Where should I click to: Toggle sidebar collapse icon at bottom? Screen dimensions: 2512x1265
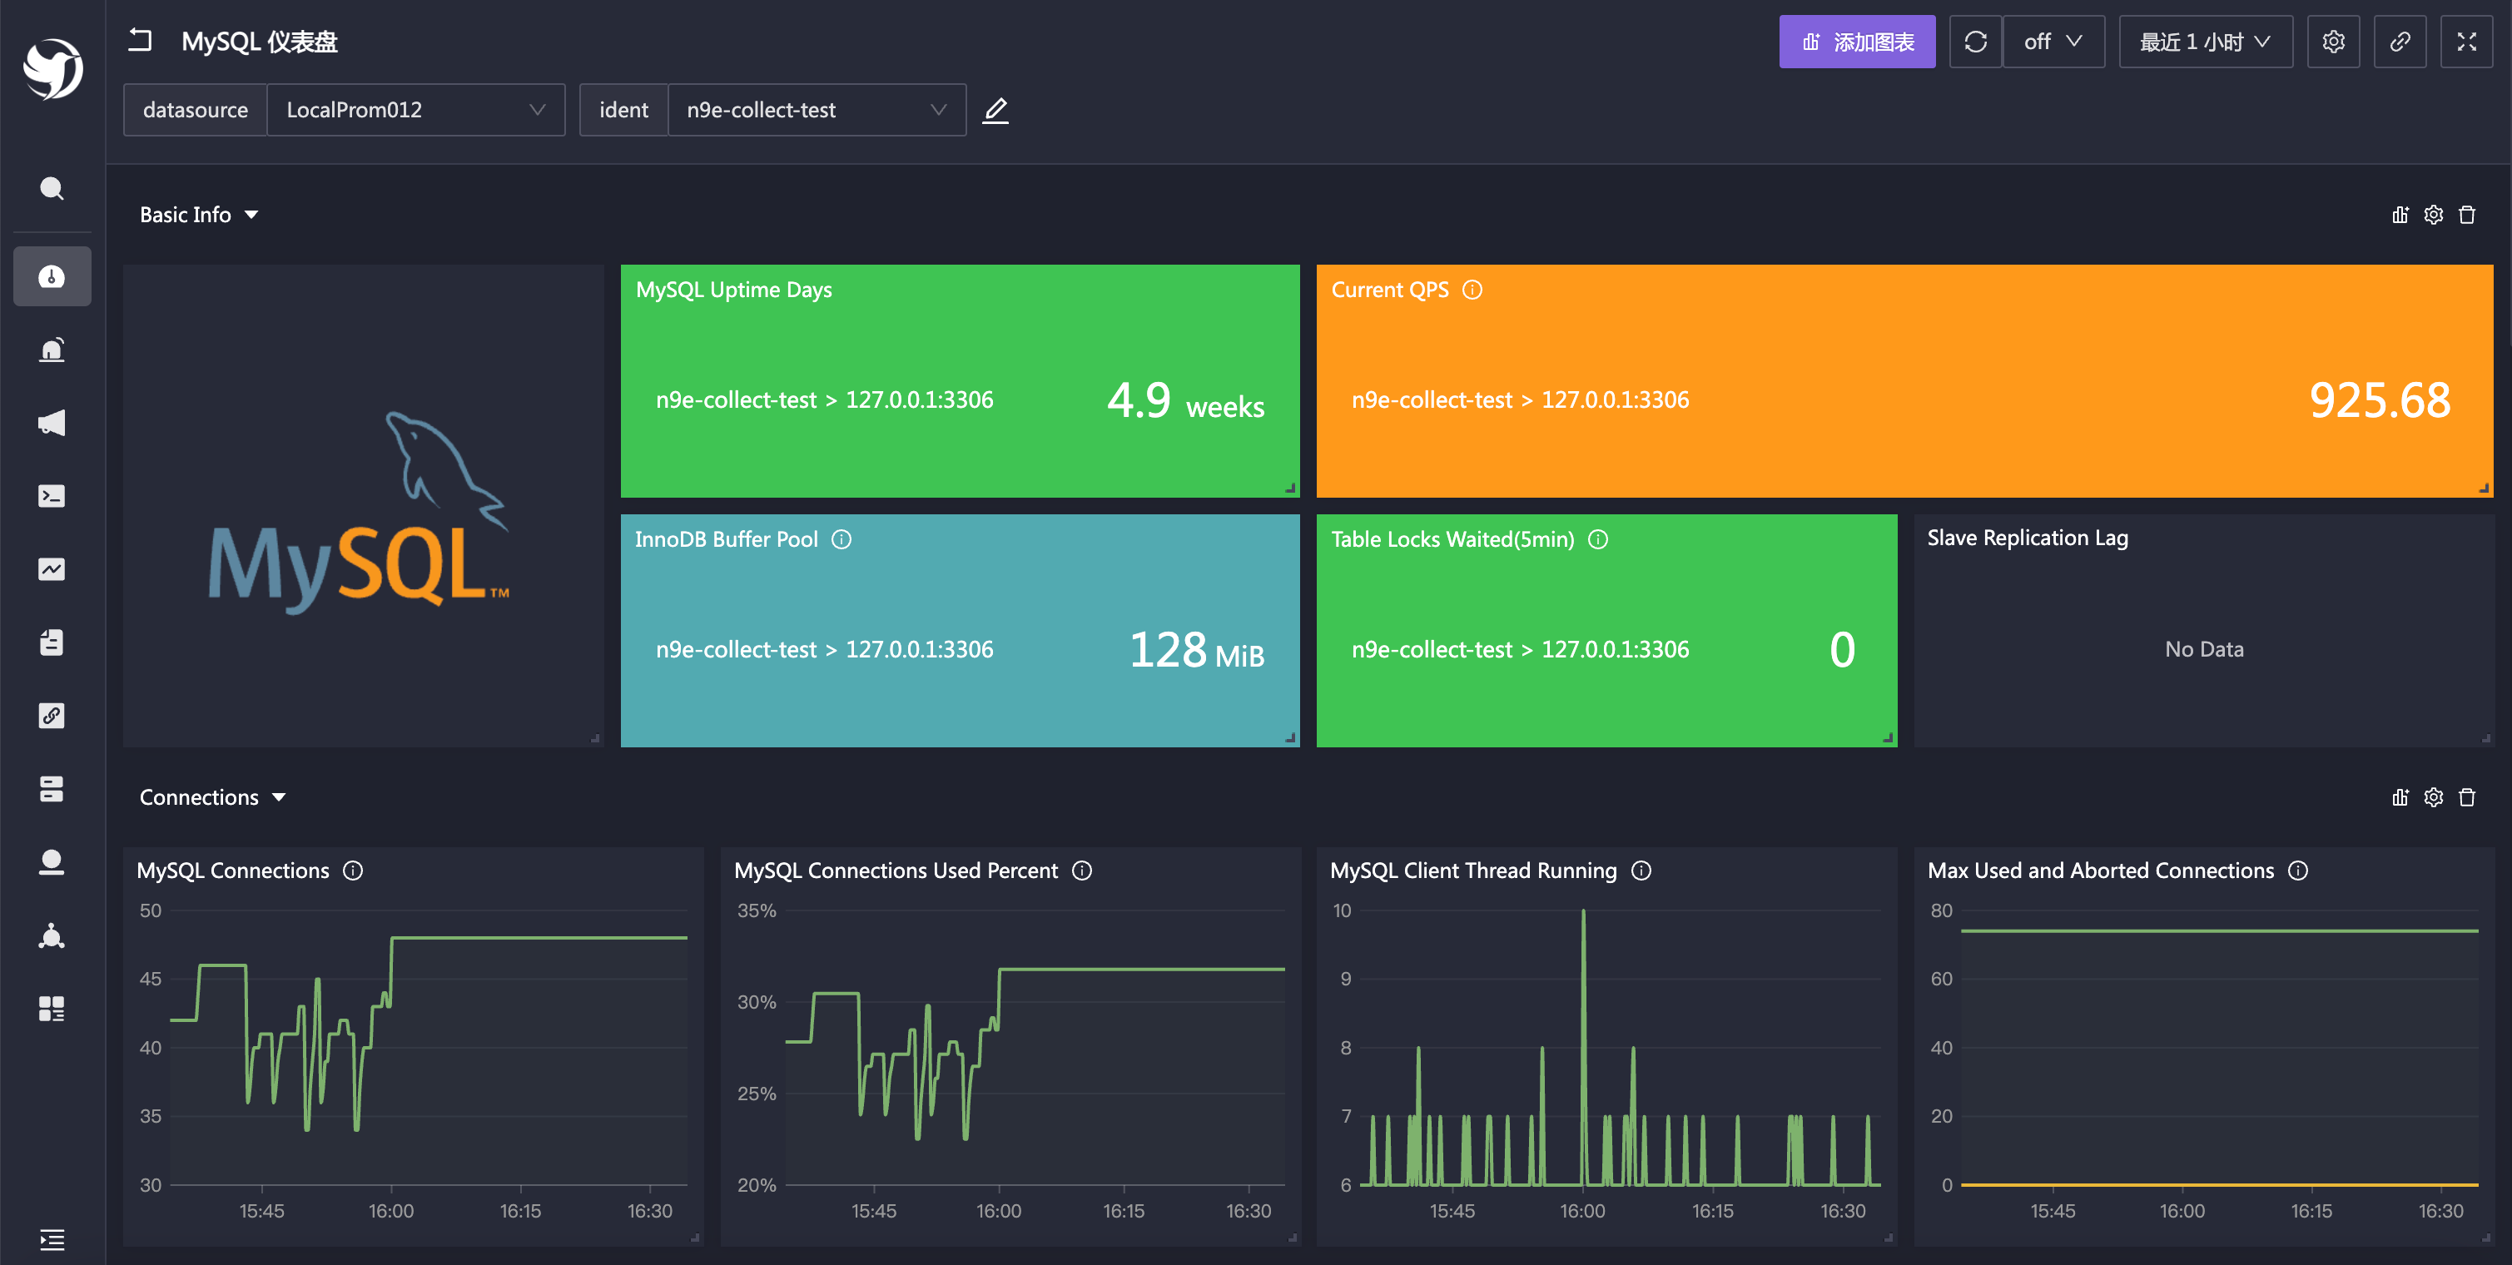click(x=52, y=1240)
